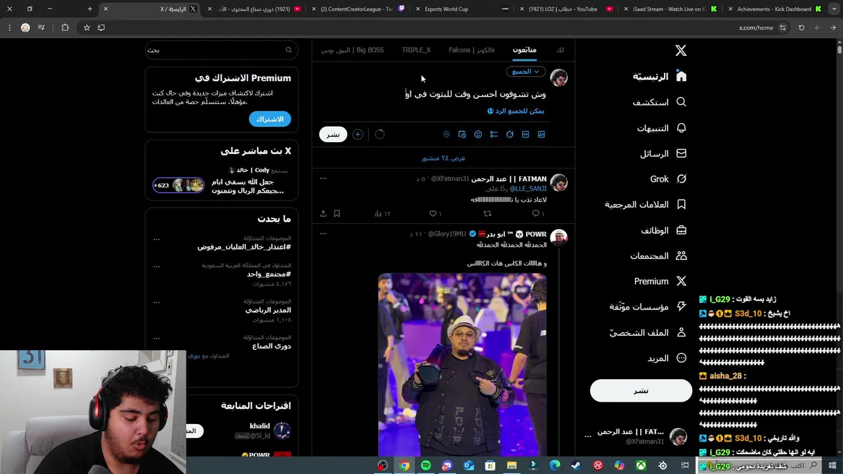
Task: Reload page with browser refresh icon
Action: click(x=802, y=28)
